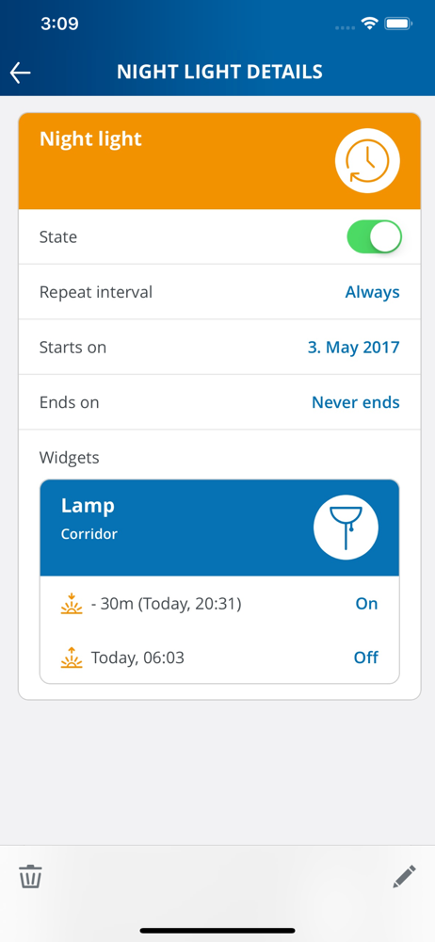
Task: Open the Starts on 3. May 2017 date
Action: click(353, 348)
